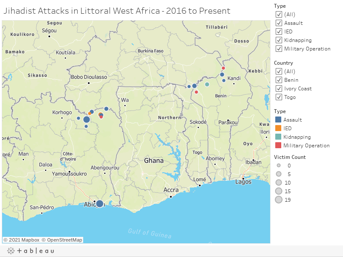Click the teal Kidnapping color swatch
This screenshot has width=343, height=257.
pyautogui.click(x=279, y=137)
